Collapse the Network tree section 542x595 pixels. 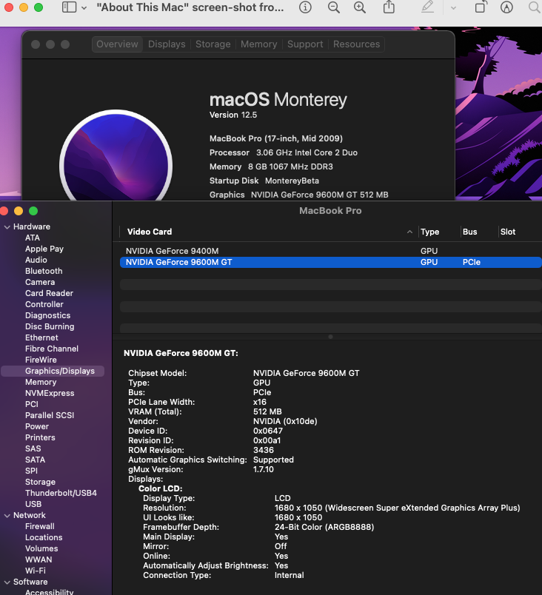(7, 516)
